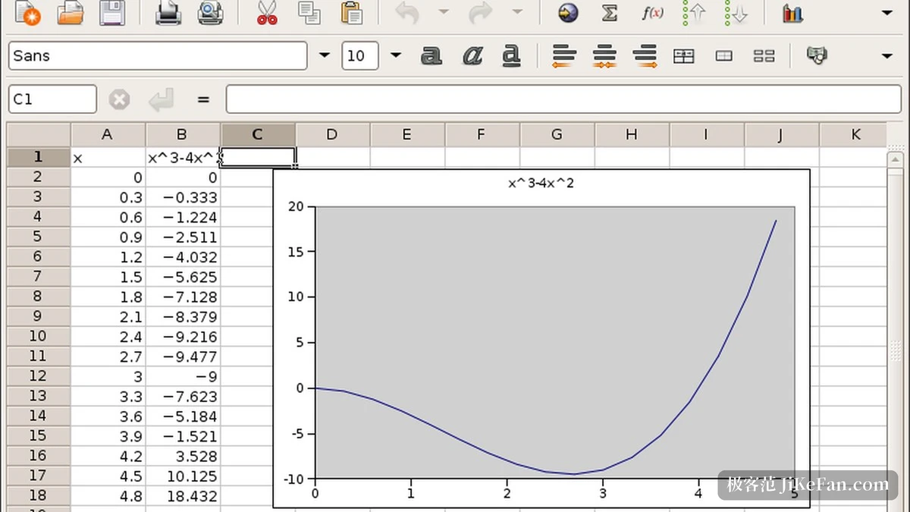Open a file using the folder icon

click(x=70, y=13)
